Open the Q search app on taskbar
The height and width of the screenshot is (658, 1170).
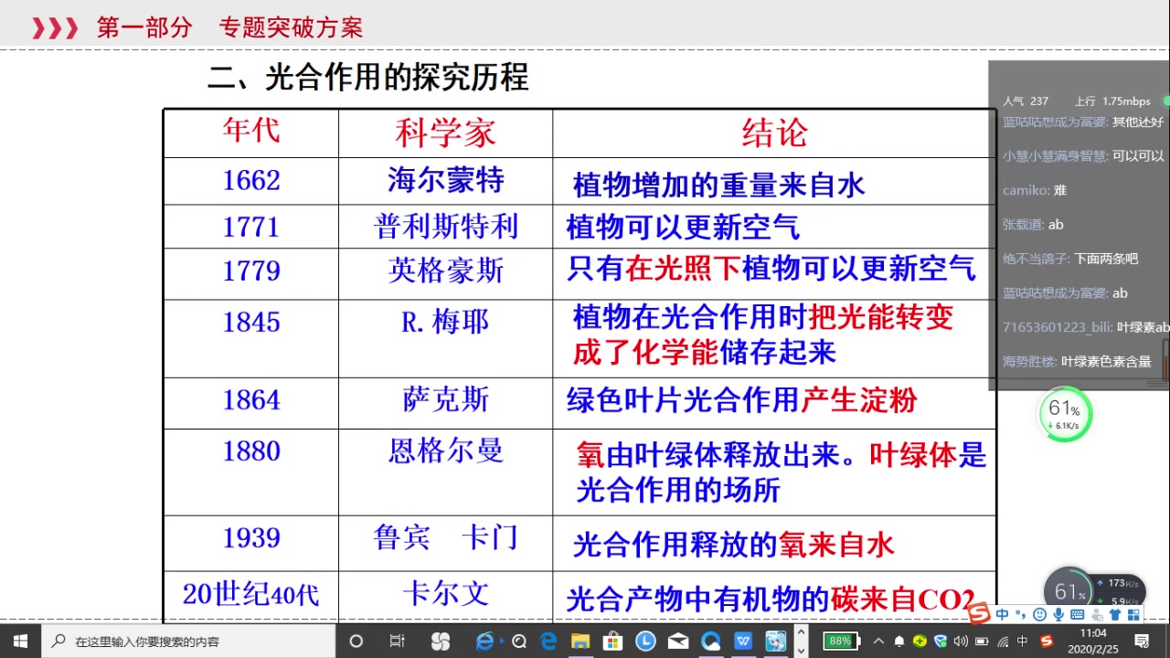519,642
